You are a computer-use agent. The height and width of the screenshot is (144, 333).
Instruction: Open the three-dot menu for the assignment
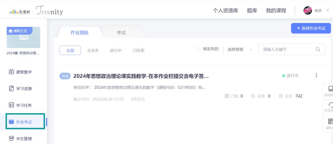click(x=316, y=75)
